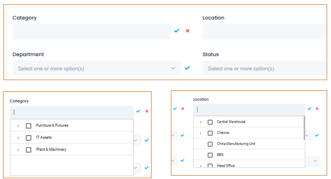Screen dimensions: 331x179
Task: Check the Furniture & Fixtures checkbox
Action: [x=28, y=125]
